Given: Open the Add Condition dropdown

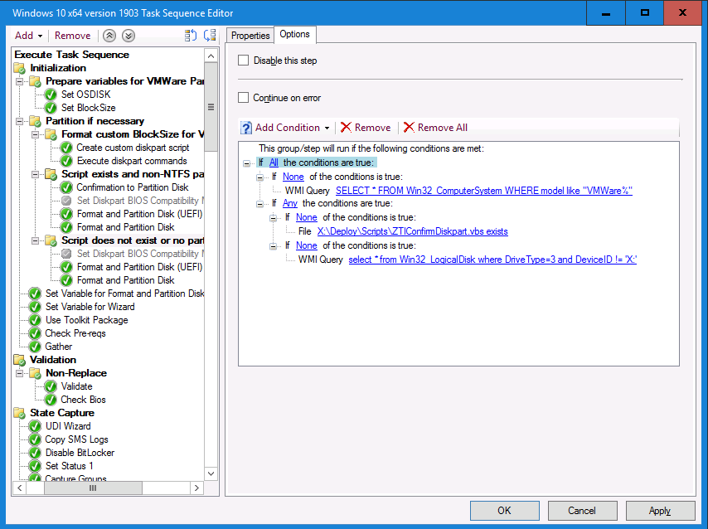Looking at the screenshot, I should click(327, 128).
